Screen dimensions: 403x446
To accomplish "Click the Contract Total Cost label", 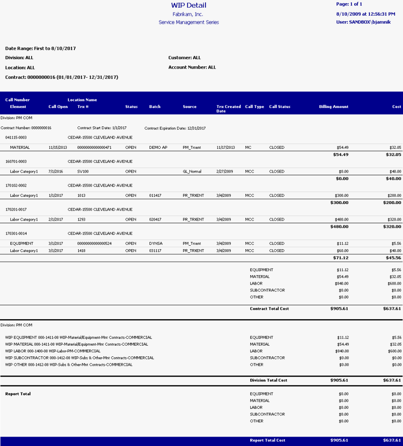I will tap(269, 308).
